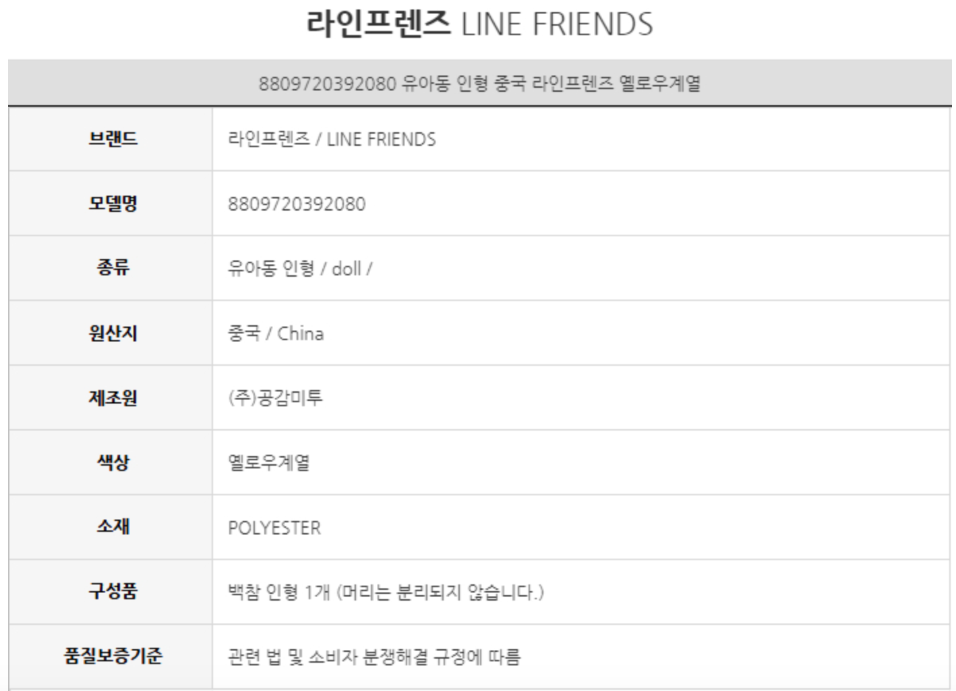
Task: Select the 브랜드 row label
Action: (x=113, y=139)
